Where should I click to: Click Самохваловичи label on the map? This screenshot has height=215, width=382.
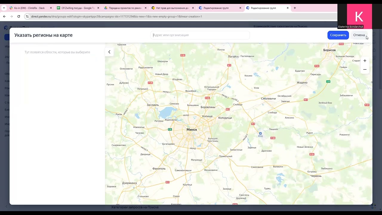(x=183, y=170)
